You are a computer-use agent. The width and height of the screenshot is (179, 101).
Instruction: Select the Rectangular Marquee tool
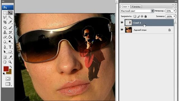coord(5,13)
